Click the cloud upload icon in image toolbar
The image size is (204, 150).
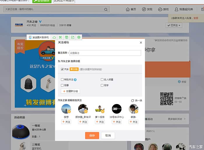point(54,37)
